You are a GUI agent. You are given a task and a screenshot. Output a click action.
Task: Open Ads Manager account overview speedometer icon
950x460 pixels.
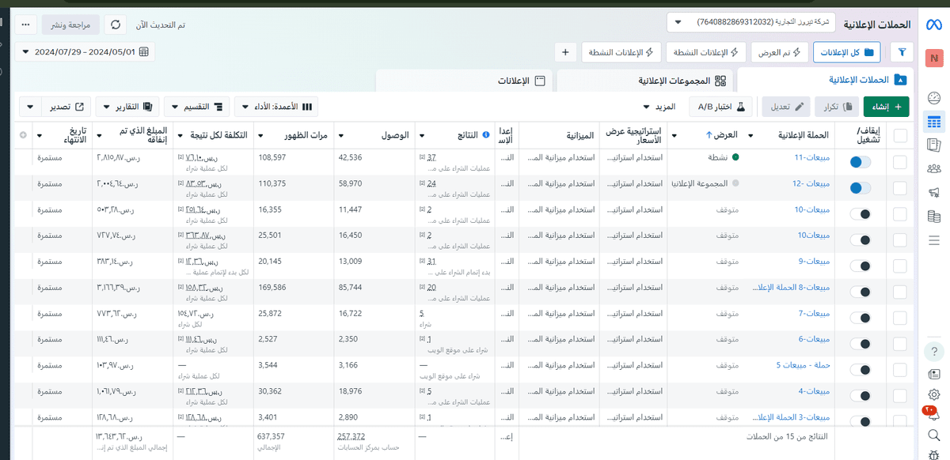[x=935, y=97]
